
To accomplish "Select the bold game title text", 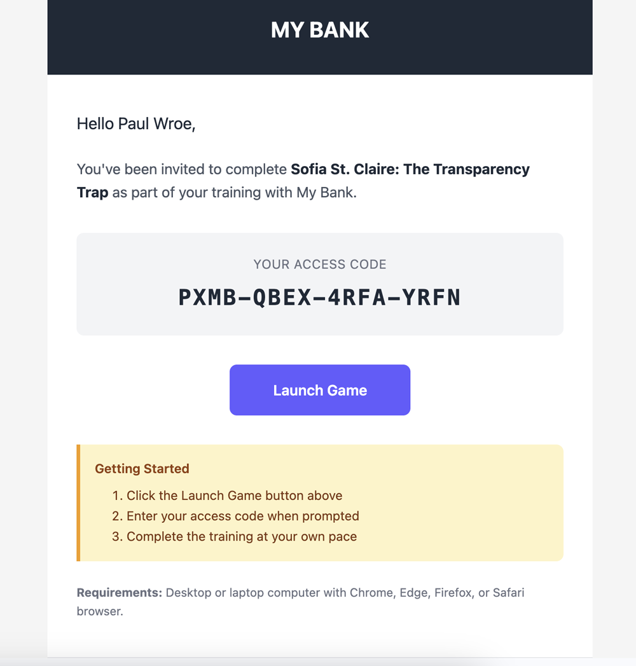I will pyautogui.click(x=410, y=169).
